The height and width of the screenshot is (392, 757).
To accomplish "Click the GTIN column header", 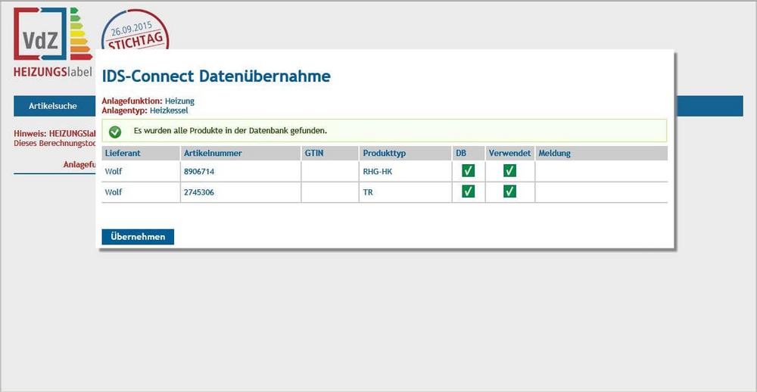I will pyautogui.click(x=314, y=153).
